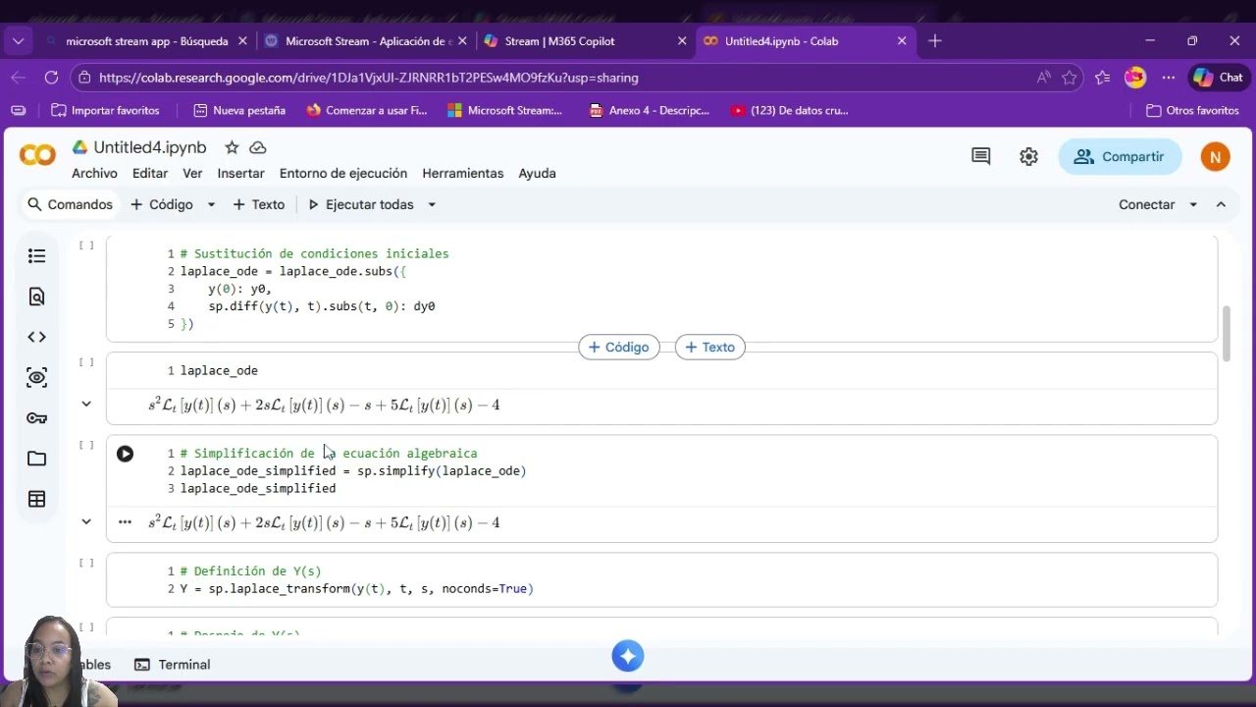Open Anexo 4 bookmark
This screenshot has height=707, width=1256.
pos(649,111)
